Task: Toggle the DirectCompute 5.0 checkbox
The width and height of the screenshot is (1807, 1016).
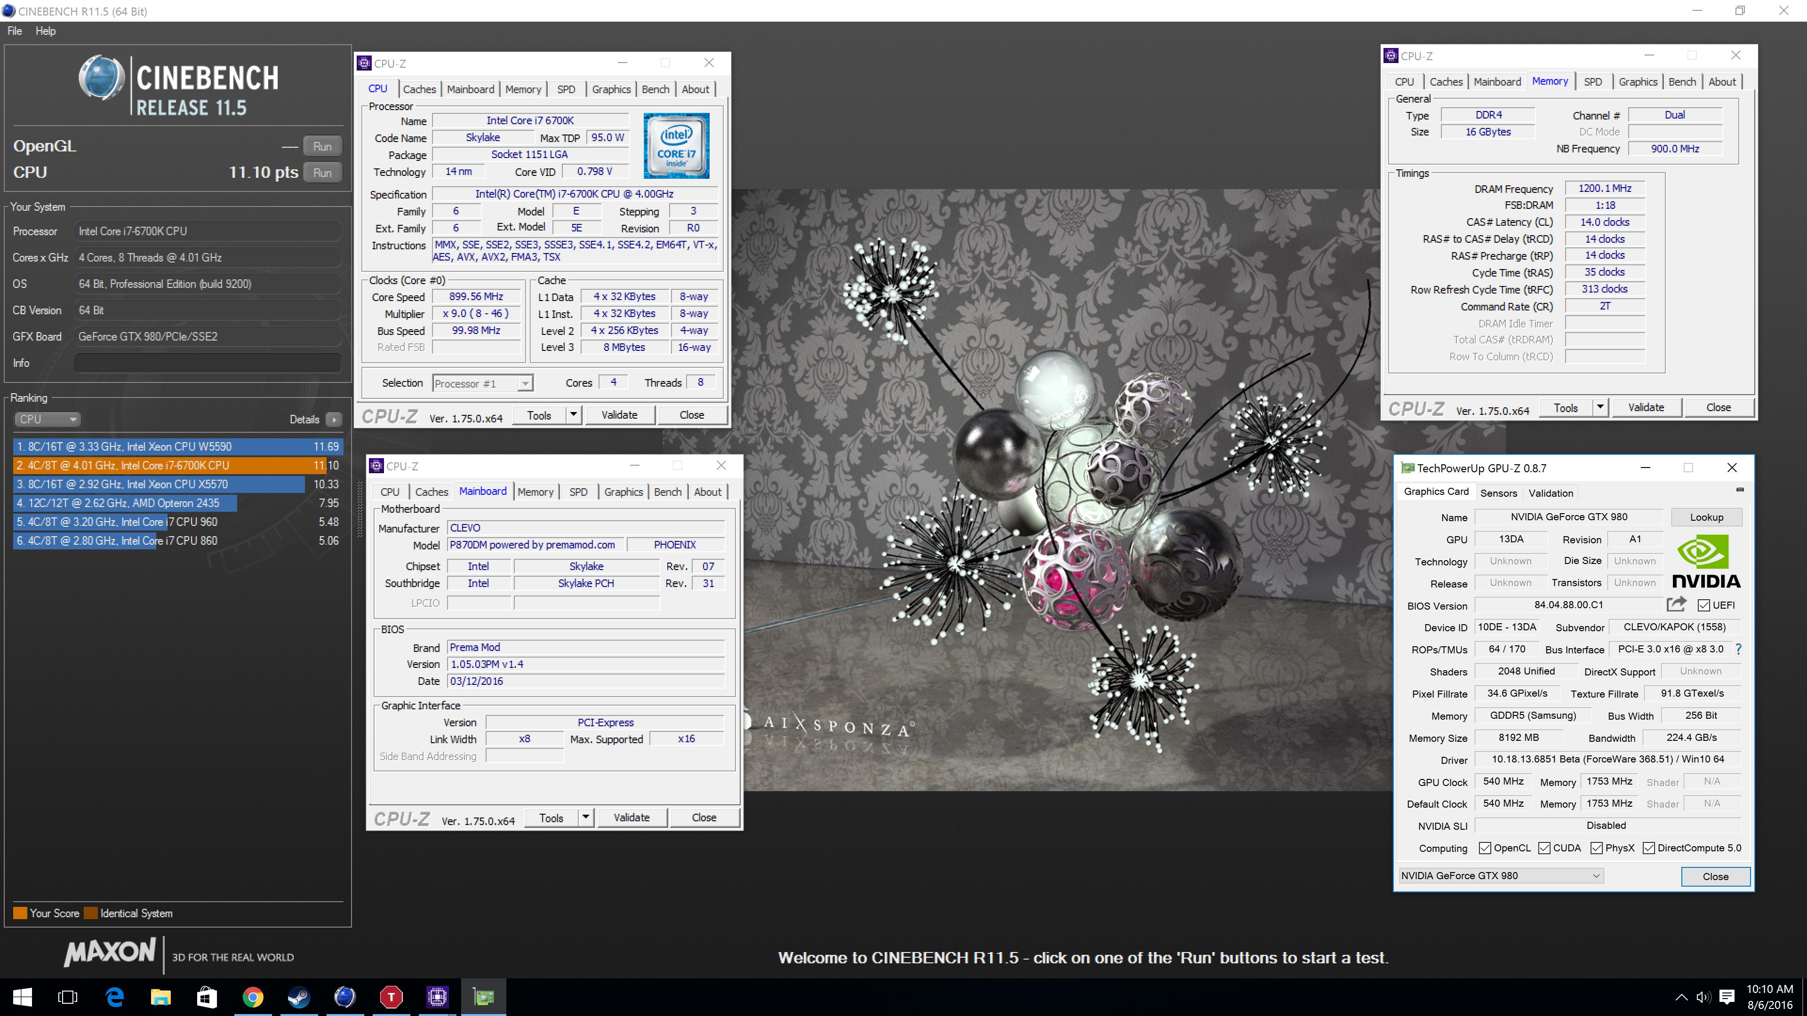Action: point(1648,849)
